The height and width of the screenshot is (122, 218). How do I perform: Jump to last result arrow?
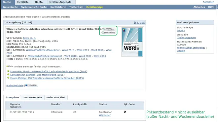point(143,22)
